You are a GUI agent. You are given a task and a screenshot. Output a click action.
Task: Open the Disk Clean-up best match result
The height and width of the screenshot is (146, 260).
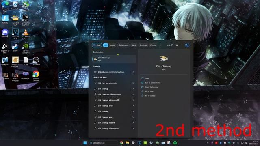[115, 59]
